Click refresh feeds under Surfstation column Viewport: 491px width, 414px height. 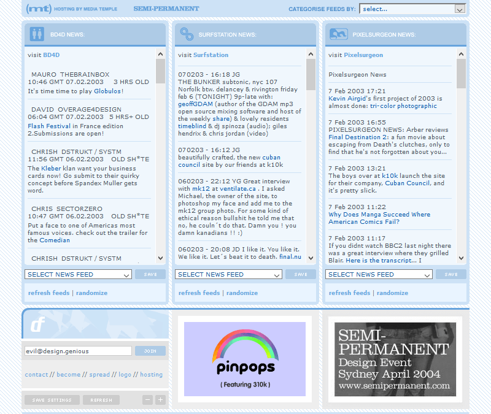tap(199, 293)
